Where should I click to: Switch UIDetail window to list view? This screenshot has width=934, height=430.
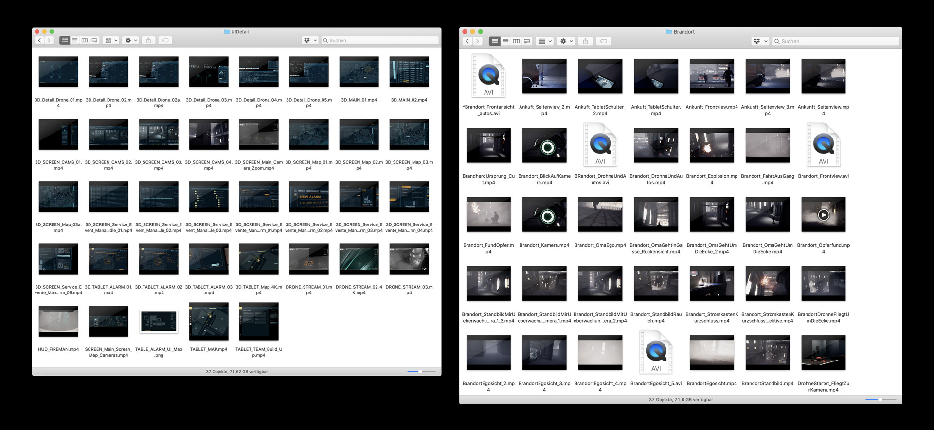click(x=75, y=40)
